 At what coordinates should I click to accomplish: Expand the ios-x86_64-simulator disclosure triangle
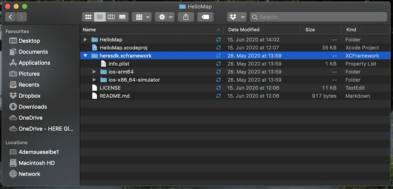pyautogui.click(x=94, y=80)
